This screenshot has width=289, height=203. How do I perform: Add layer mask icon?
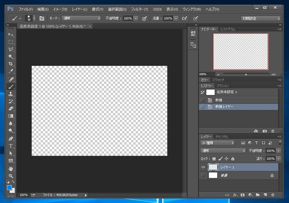243,195
